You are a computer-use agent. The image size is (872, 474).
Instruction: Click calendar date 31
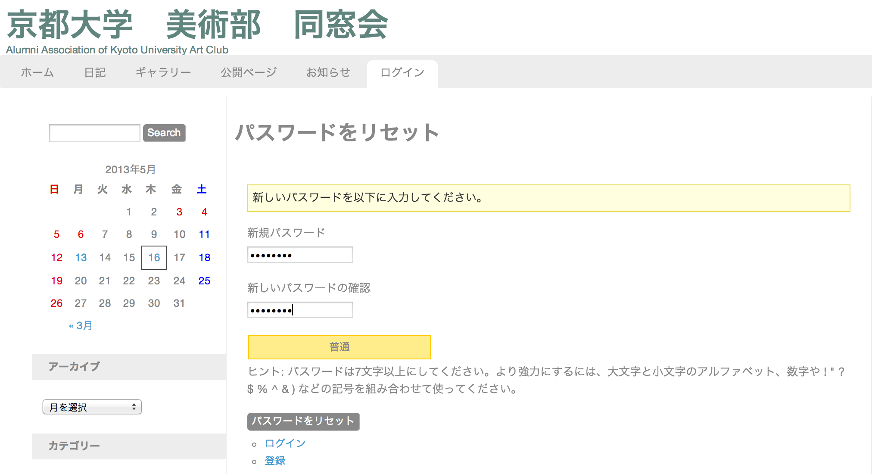click(x=179, y=303)
